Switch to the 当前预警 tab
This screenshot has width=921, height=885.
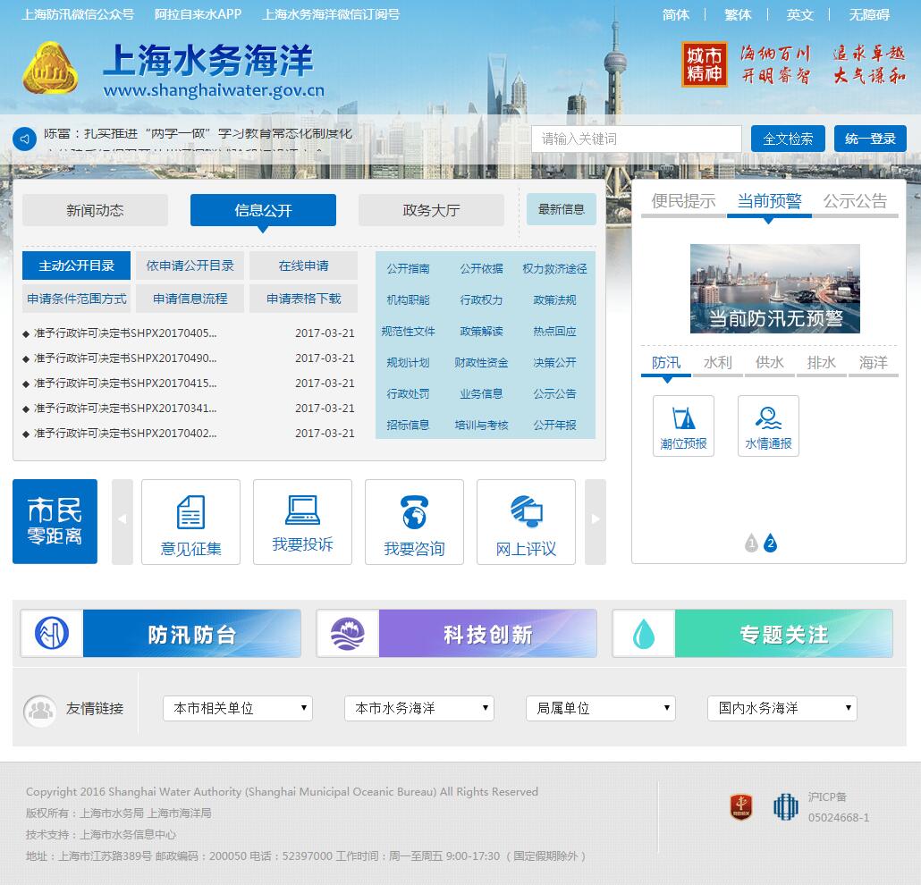[770, 201]
